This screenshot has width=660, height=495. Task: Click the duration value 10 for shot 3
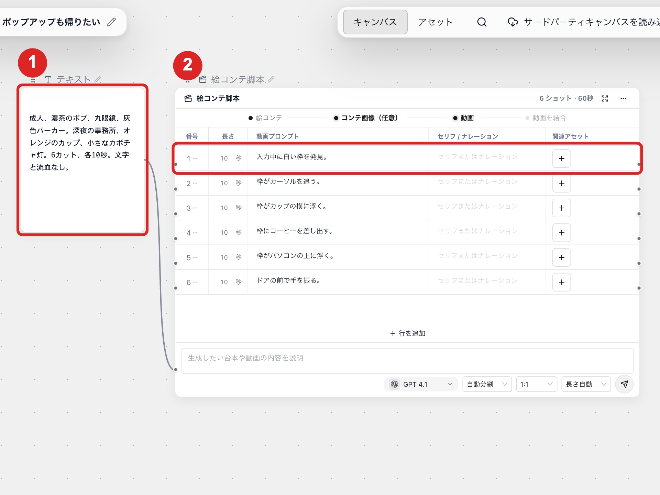tap(224, 208)
